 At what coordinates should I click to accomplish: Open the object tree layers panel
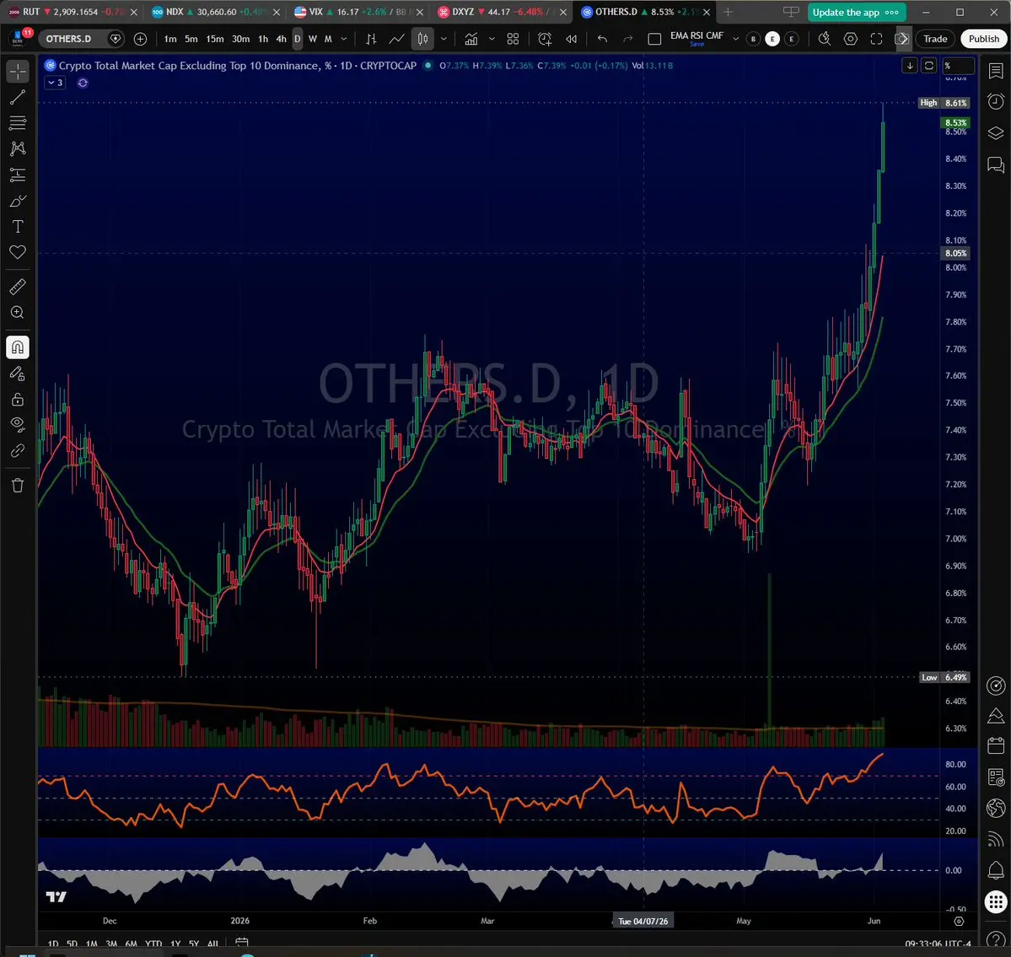(996, 133)
